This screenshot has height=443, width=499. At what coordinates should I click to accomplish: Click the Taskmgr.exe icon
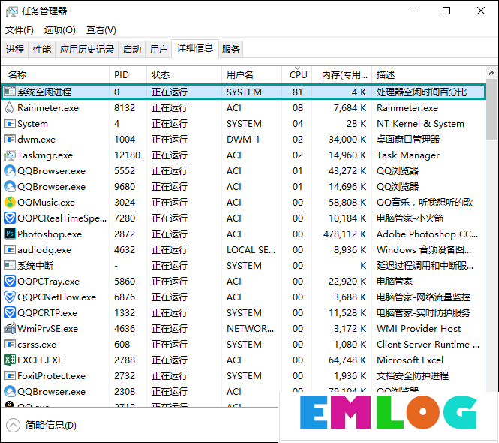10,155
